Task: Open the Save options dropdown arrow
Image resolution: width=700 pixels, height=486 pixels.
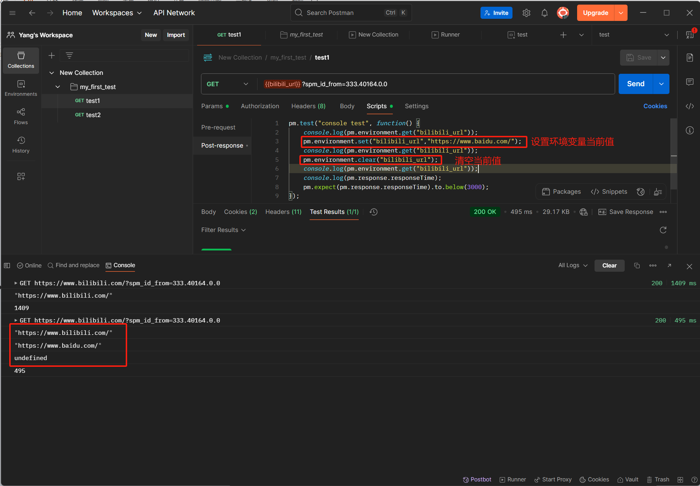Action: point(663,57)
